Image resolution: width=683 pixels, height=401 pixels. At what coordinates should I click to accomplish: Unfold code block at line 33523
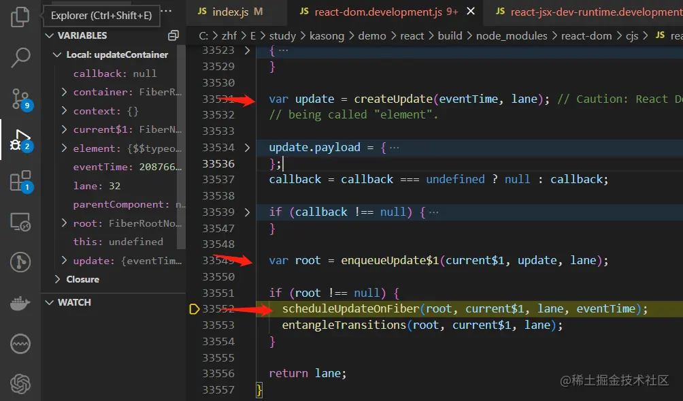pyautogui.click(x=248, y=50)
